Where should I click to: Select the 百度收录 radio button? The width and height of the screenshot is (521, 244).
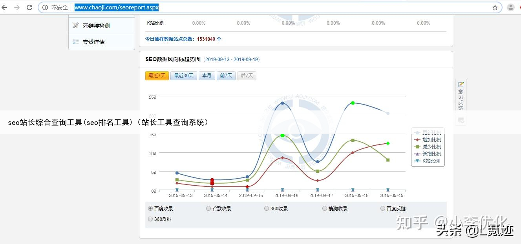(x=150, y=208)
